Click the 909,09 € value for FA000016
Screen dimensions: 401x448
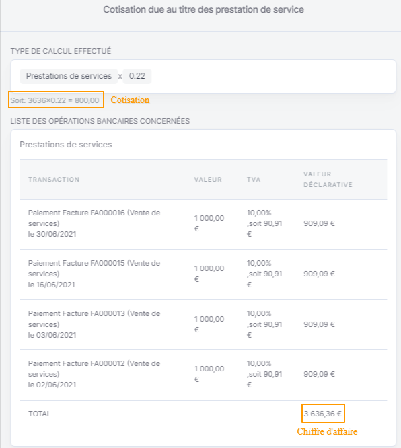point(319,223)
